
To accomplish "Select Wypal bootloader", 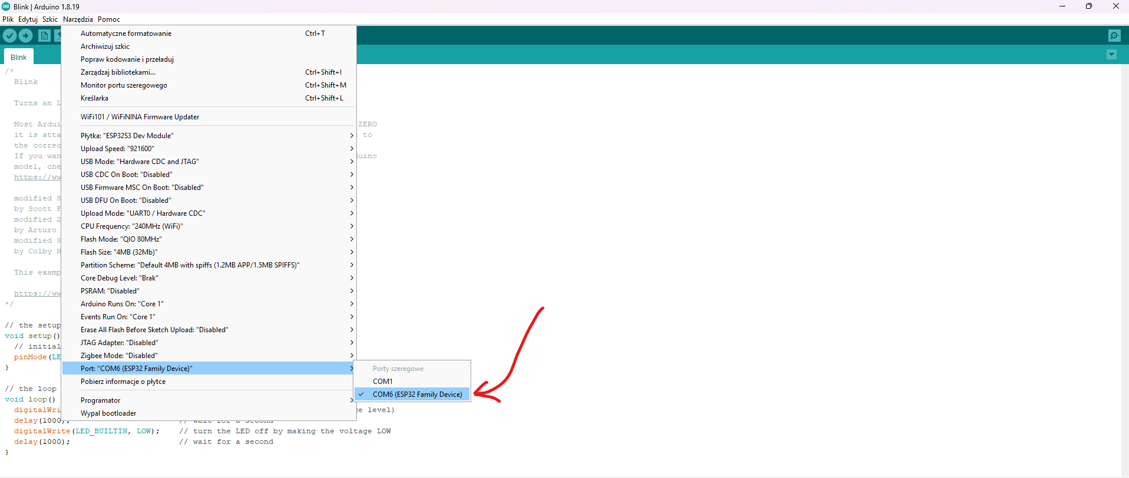I will (x=209, y=413).
